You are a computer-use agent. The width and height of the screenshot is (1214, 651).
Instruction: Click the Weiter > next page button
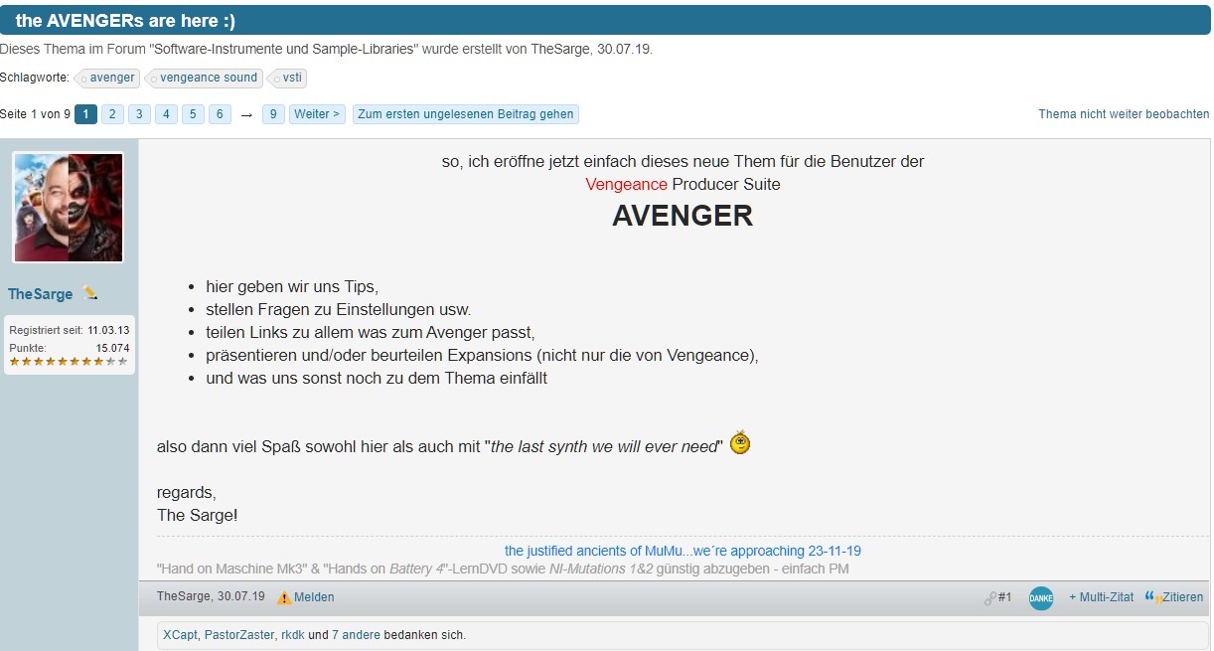click(317, 114)
